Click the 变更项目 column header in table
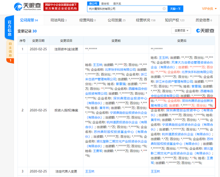Screen dimensions: 220x177 (x=66, y=41)
